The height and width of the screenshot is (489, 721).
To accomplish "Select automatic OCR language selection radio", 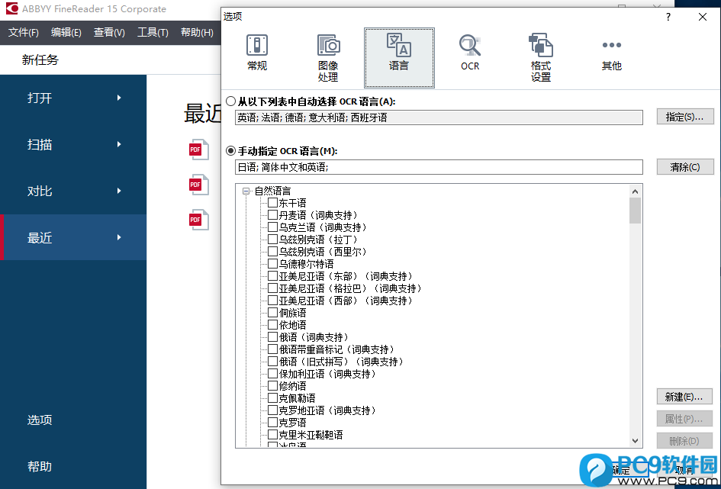I will pos(231,101).
